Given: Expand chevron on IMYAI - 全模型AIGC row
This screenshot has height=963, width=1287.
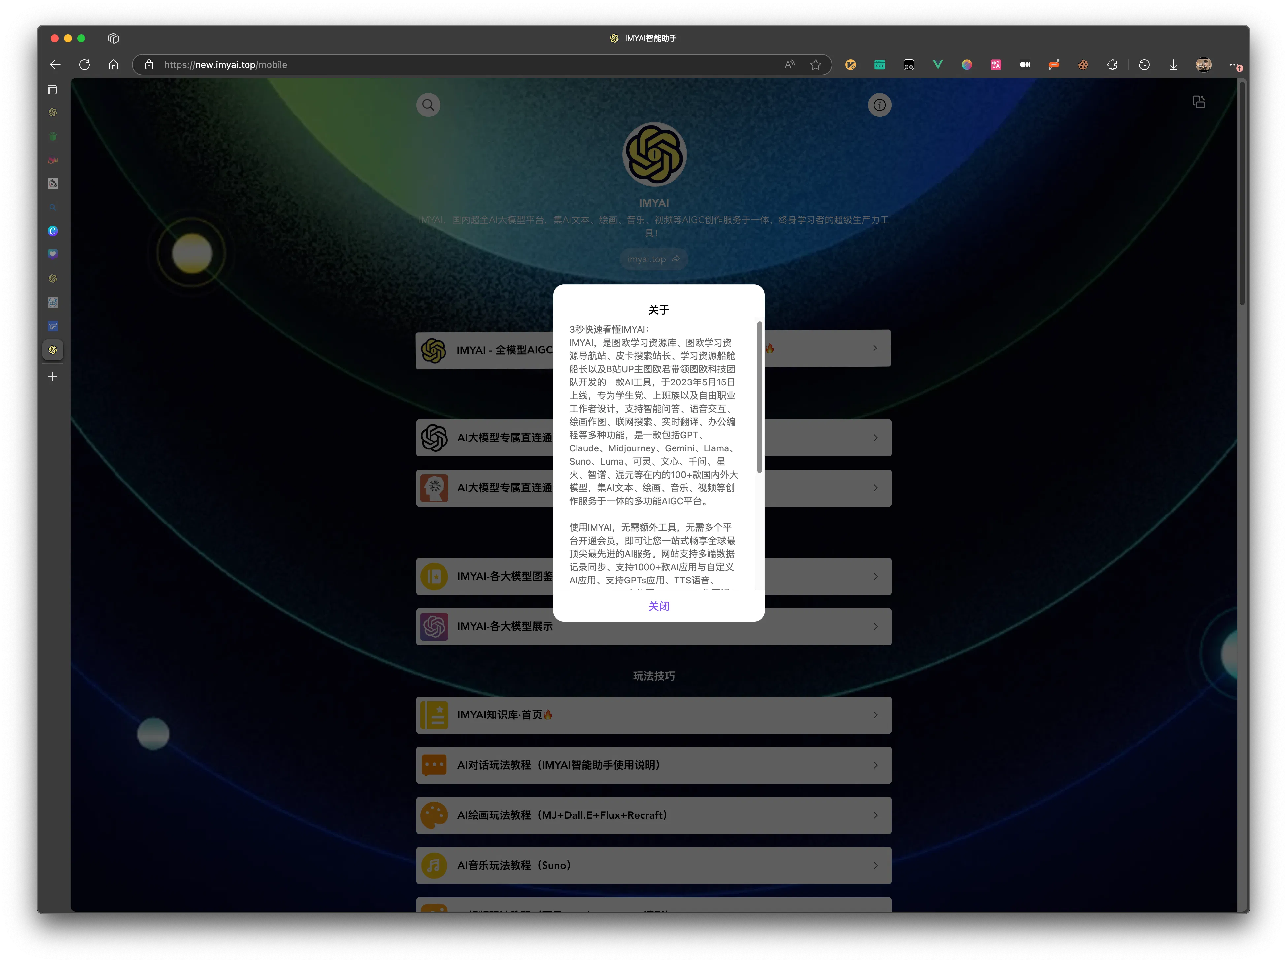Looking at the screenshot, I should pyautogui.click(x=874, y=348).
